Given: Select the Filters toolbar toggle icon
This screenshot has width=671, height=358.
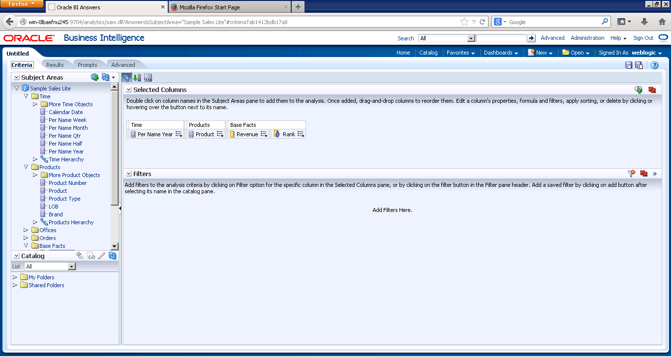Looking at the screenshot, I should pos(126,77).
